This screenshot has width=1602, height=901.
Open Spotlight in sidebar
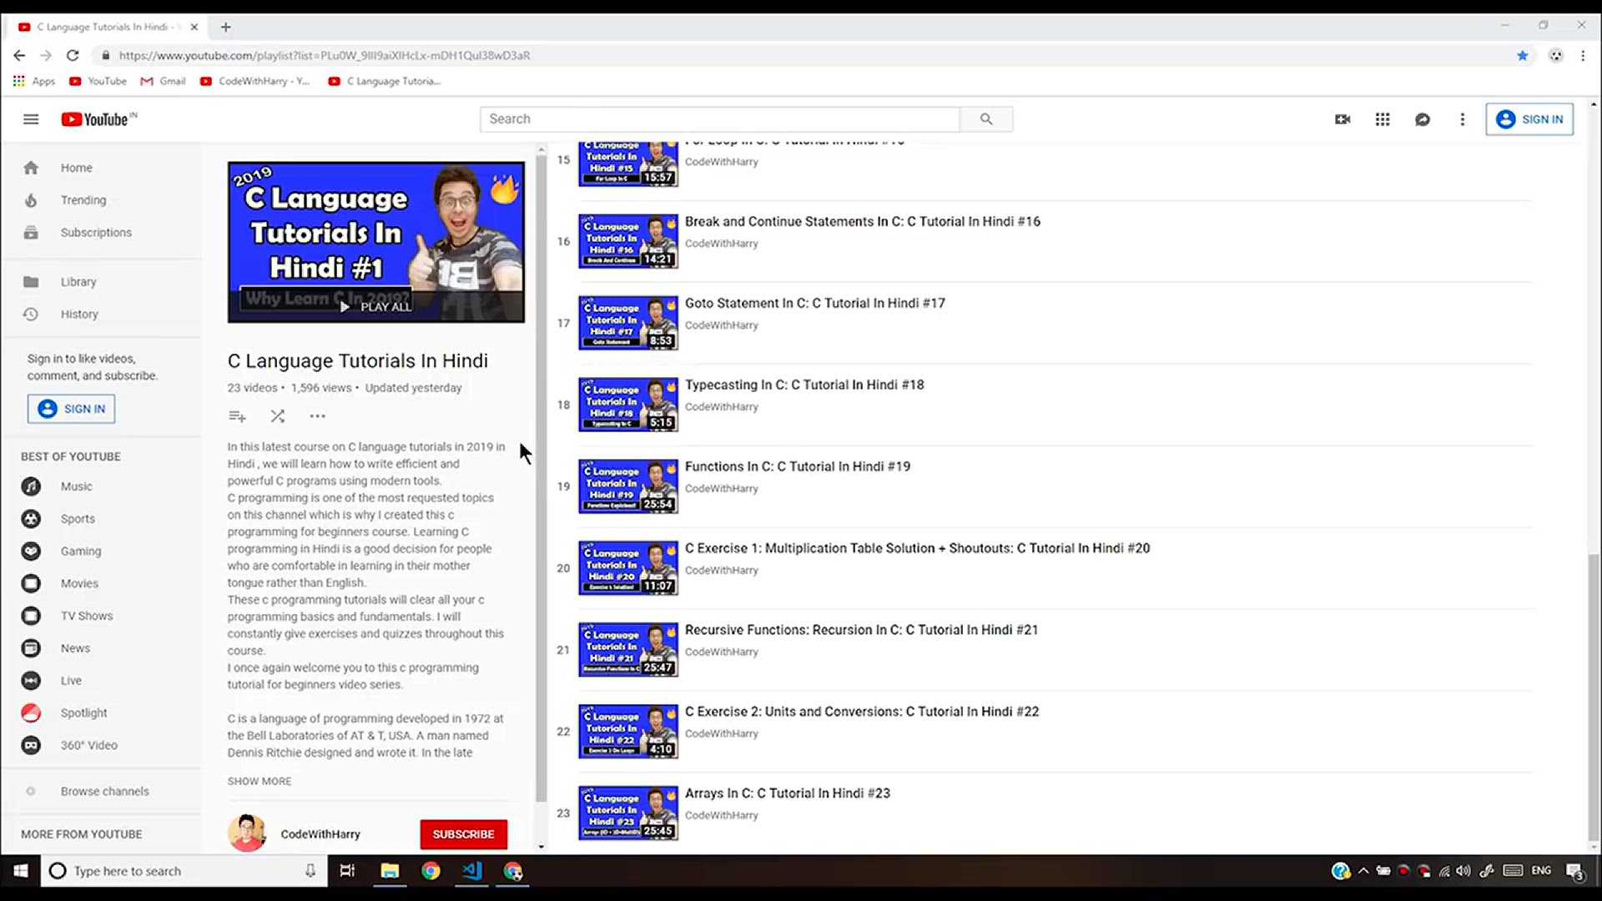(x=100, y=713)
